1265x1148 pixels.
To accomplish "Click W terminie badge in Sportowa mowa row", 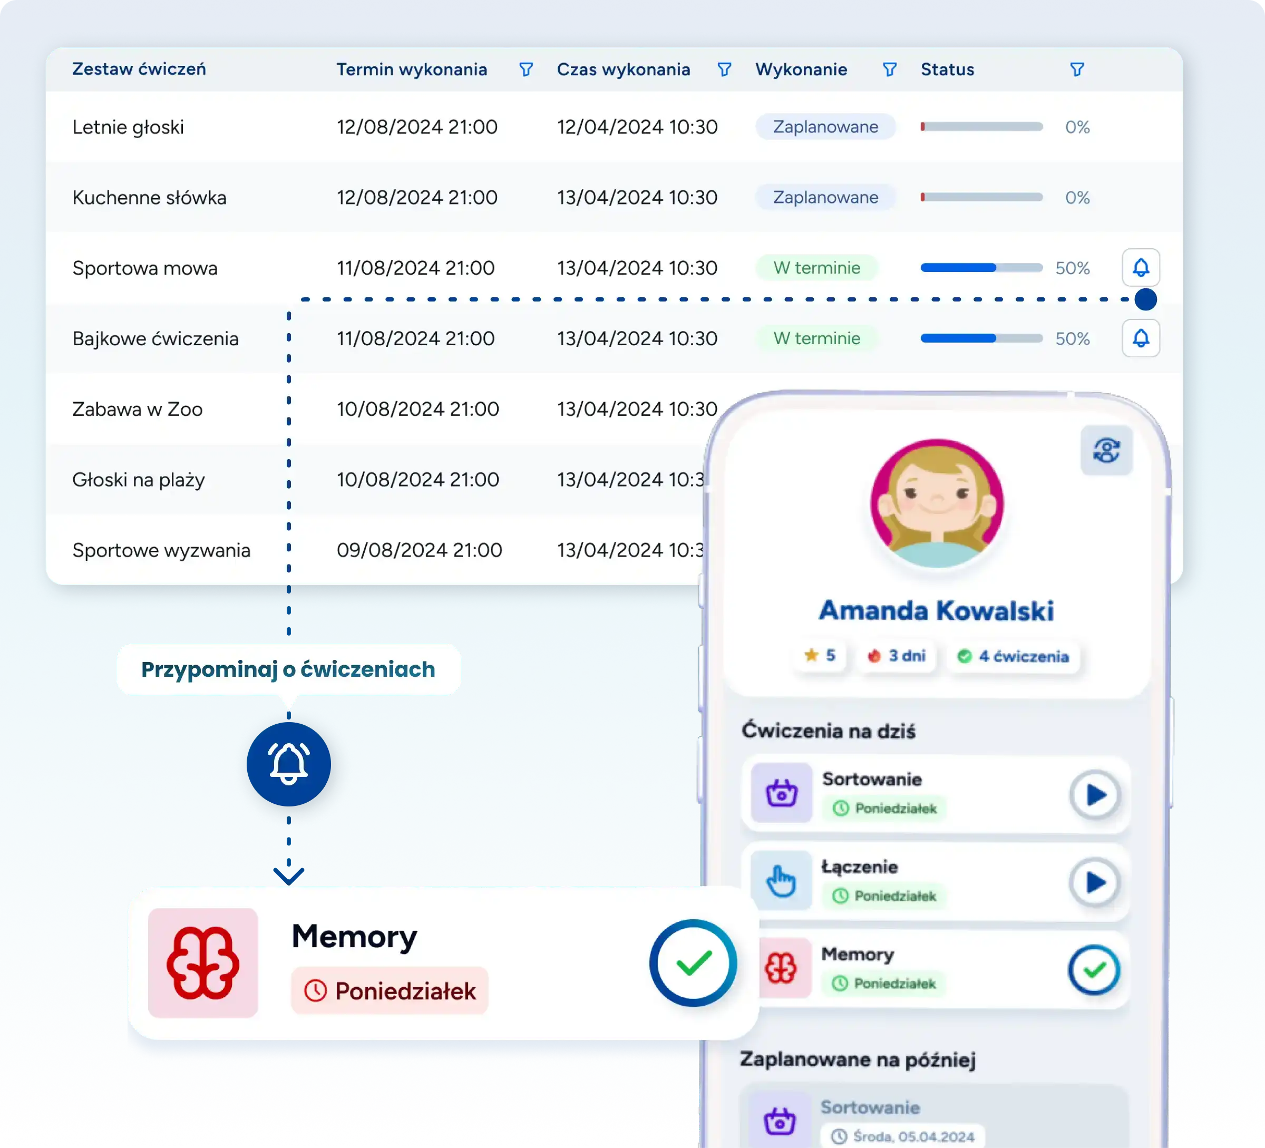I will coord(816,268).
